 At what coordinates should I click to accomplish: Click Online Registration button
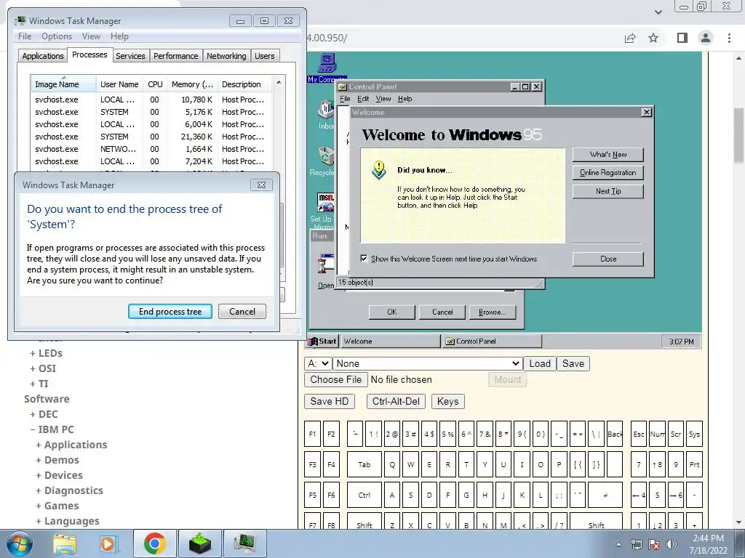point(608,173)
